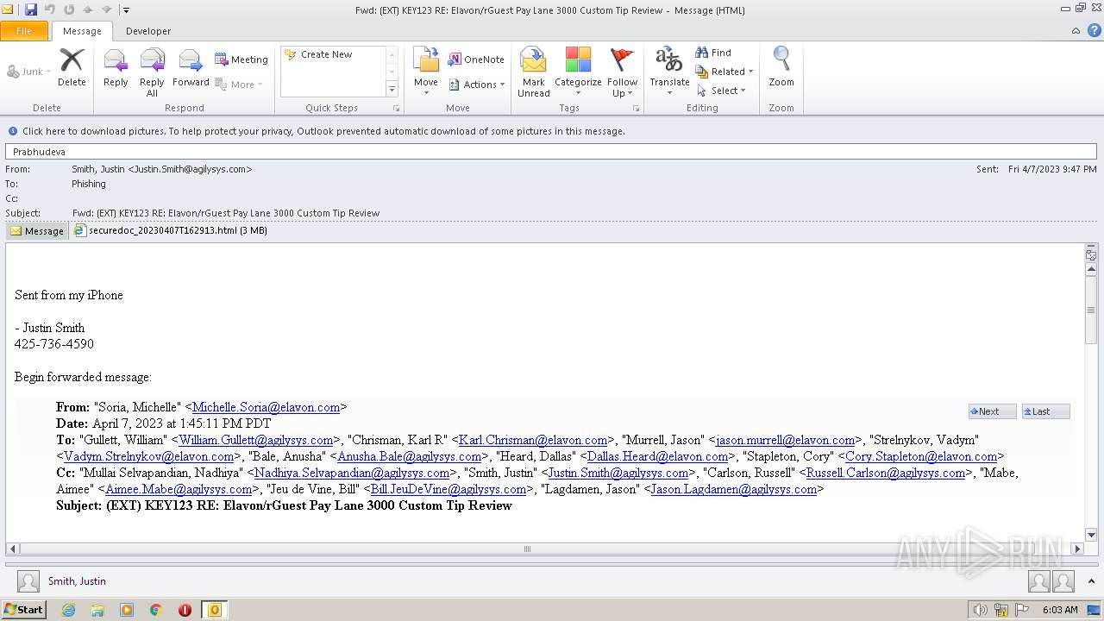
Task: Expand the Related dropdown
Action: [x=725, y=72]
